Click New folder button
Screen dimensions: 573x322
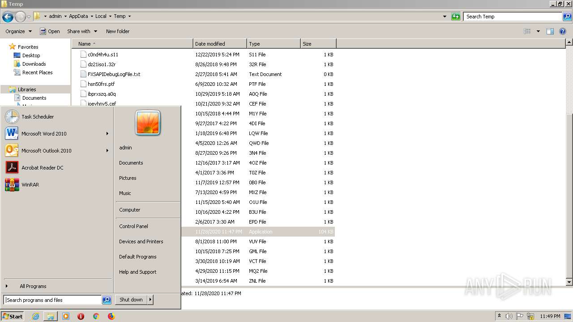pos(118,31)
